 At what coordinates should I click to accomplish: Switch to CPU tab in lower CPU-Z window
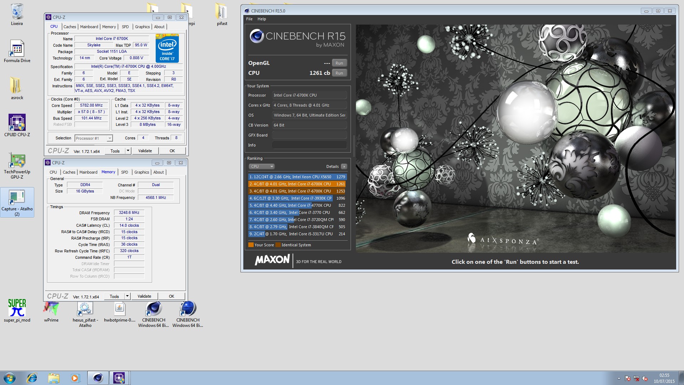click(53, 172)
